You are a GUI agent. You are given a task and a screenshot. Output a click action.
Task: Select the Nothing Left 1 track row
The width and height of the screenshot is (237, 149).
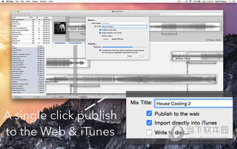click(31, 32)
